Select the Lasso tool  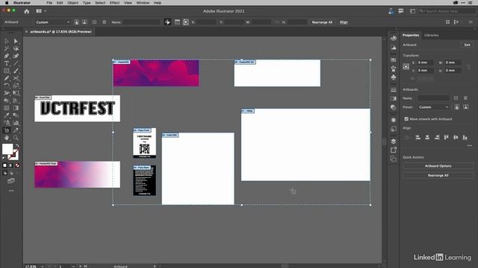[16, 48]
